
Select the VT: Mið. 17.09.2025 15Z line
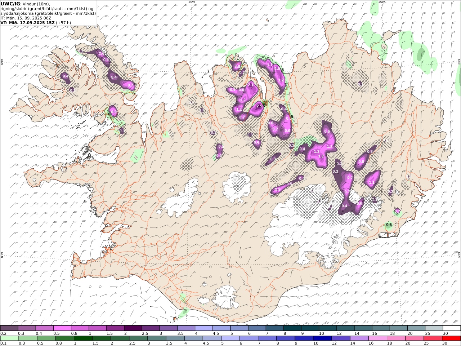pos(28,22)
